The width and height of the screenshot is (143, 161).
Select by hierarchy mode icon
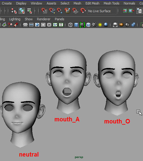tap(14, 11)
